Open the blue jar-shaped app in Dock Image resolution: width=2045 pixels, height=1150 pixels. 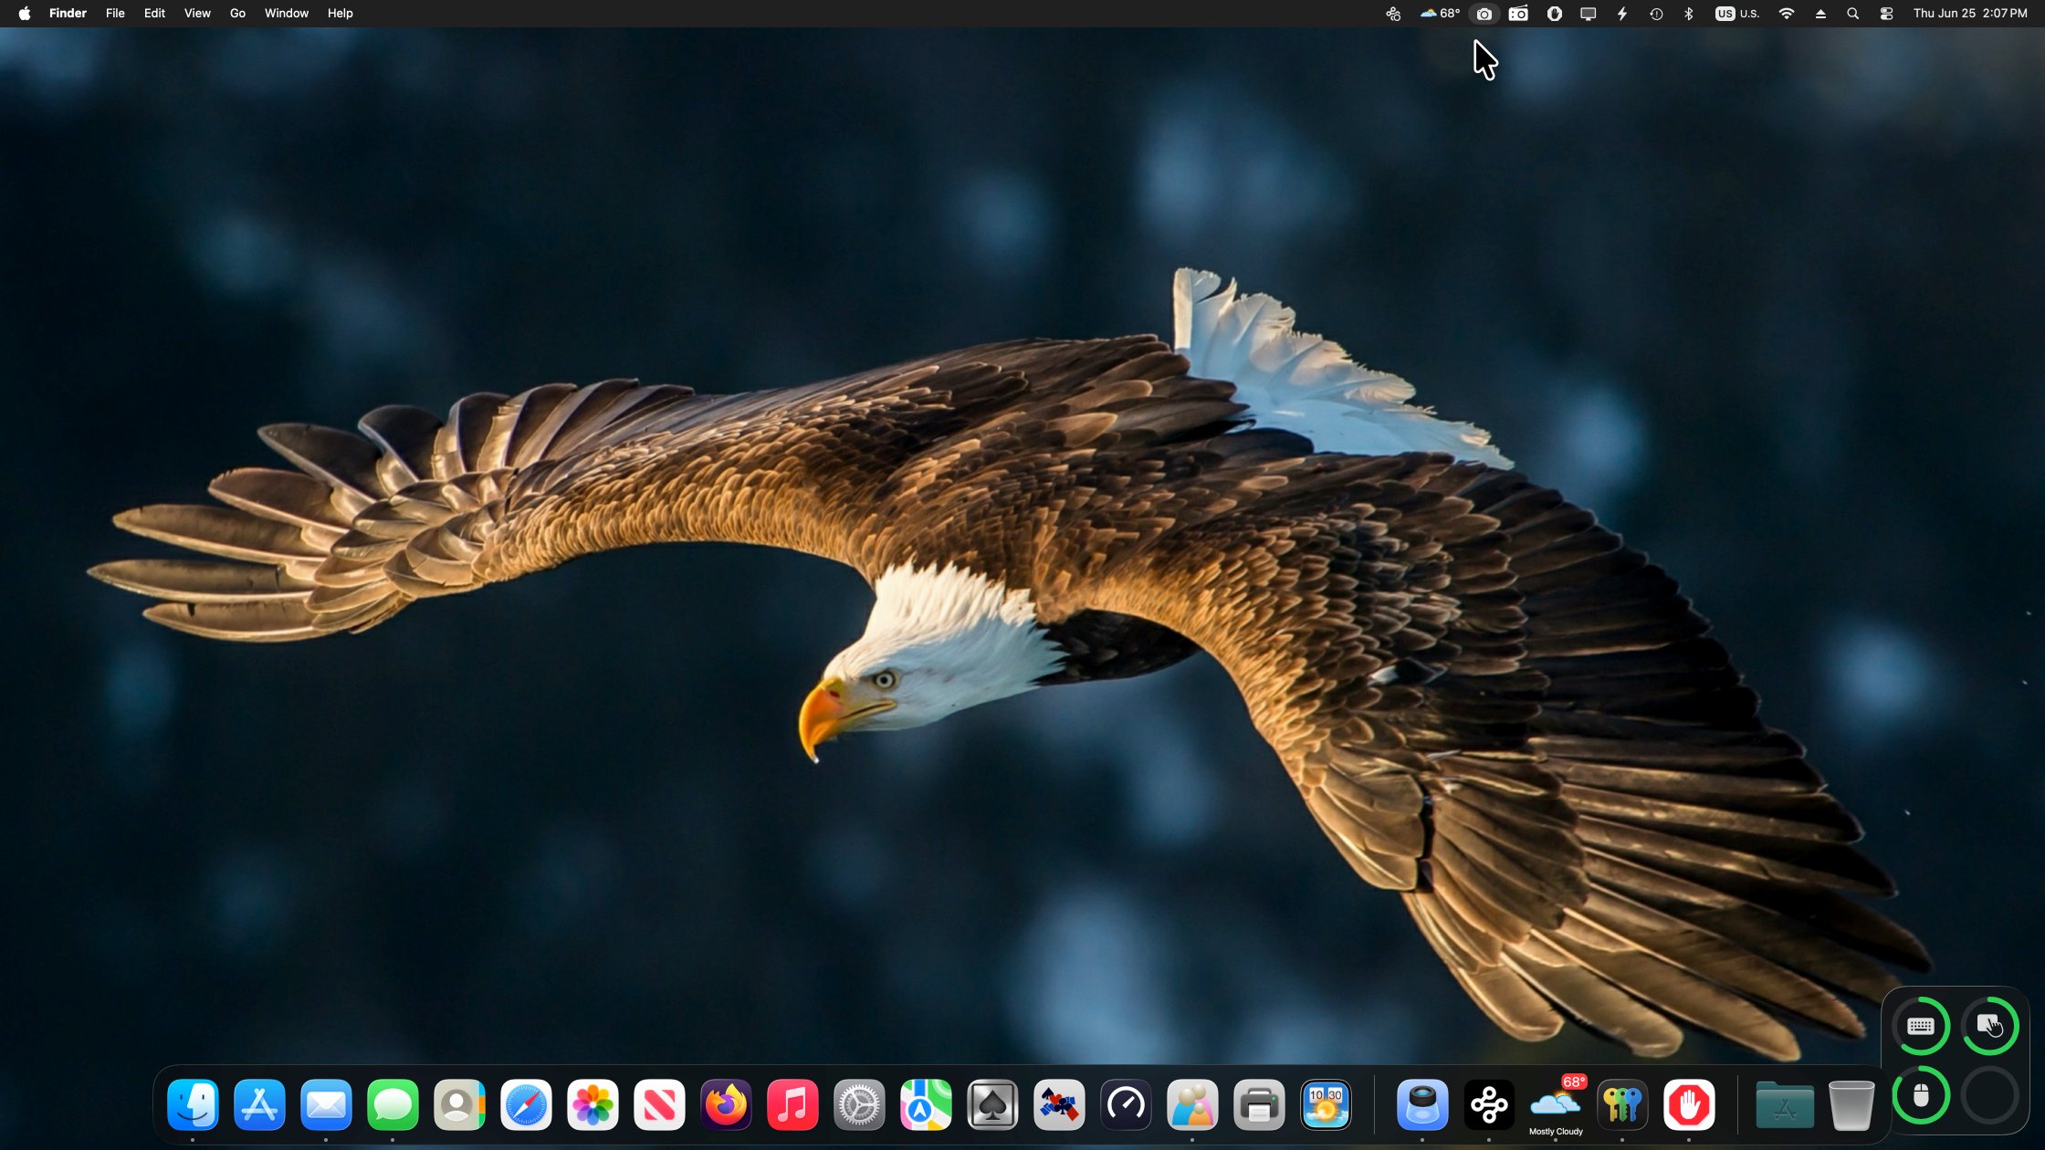[x=1422, y=1104]
